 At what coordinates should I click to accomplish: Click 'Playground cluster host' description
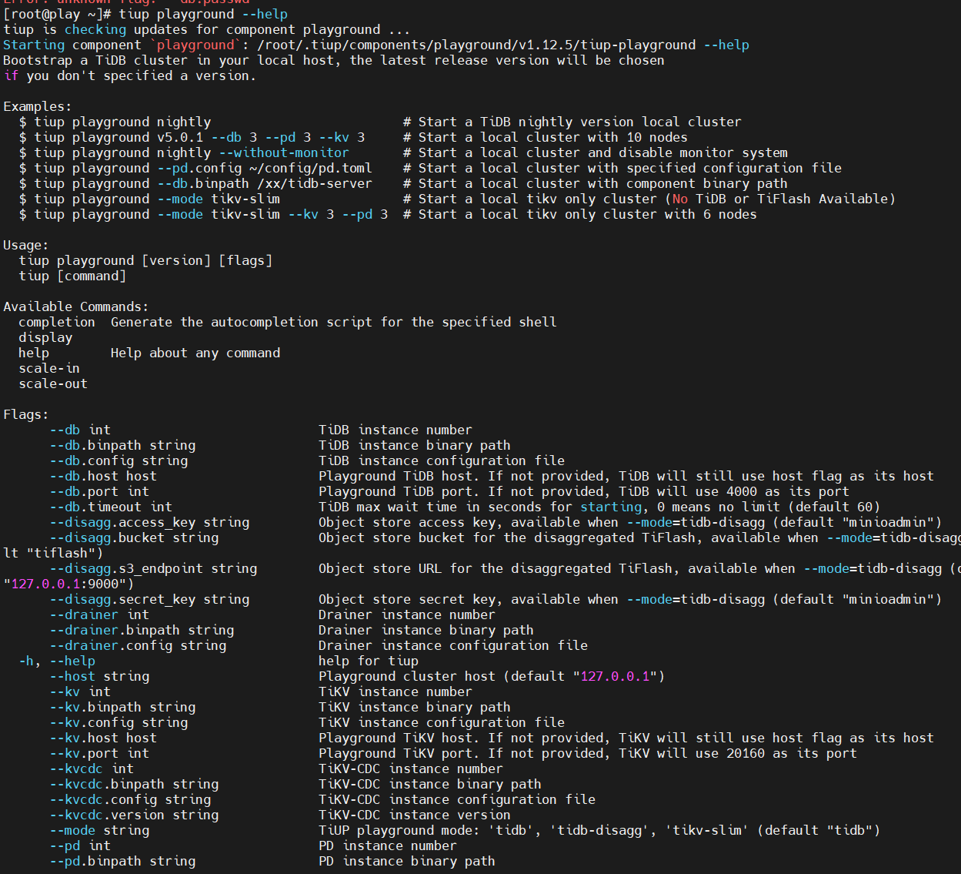[x=407, y=676]
